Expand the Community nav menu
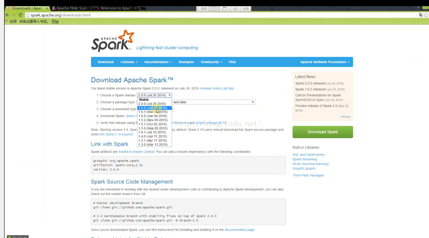Image resolution: width=429 pixels, height=238 pixels. pos(211,62)
